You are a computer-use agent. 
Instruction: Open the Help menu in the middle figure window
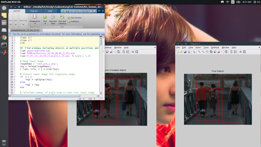tap(126, 47)
